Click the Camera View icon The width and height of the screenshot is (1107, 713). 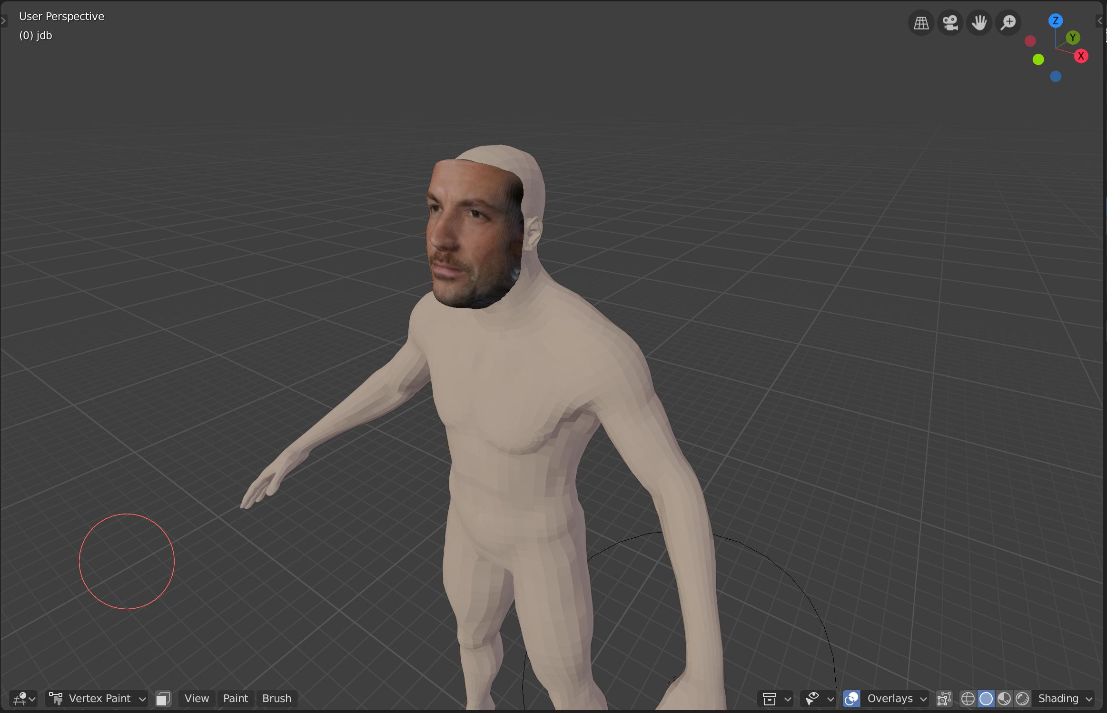coord(950,22)
